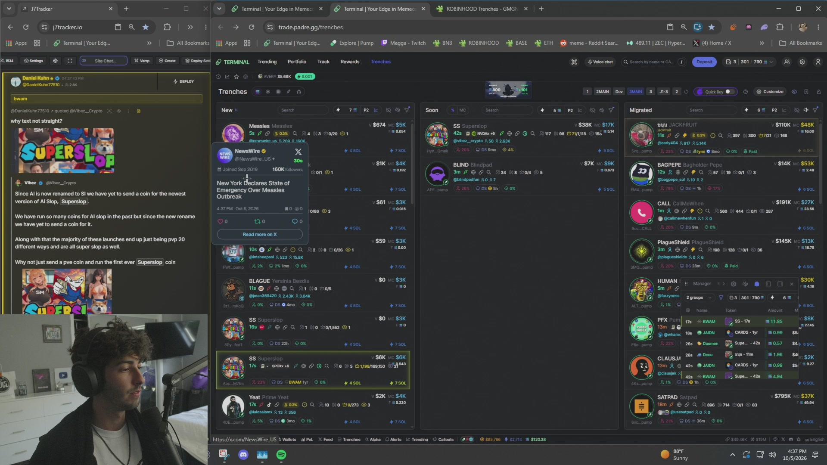Viewport: 827px width, 465px height.
Task: Select the Solana chain filter beside Trenches
Action: [258, 92]
